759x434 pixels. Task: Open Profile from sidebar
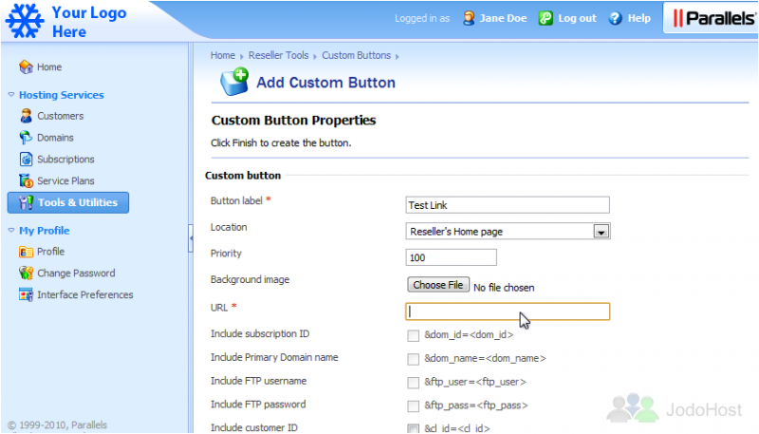(51, 252)
